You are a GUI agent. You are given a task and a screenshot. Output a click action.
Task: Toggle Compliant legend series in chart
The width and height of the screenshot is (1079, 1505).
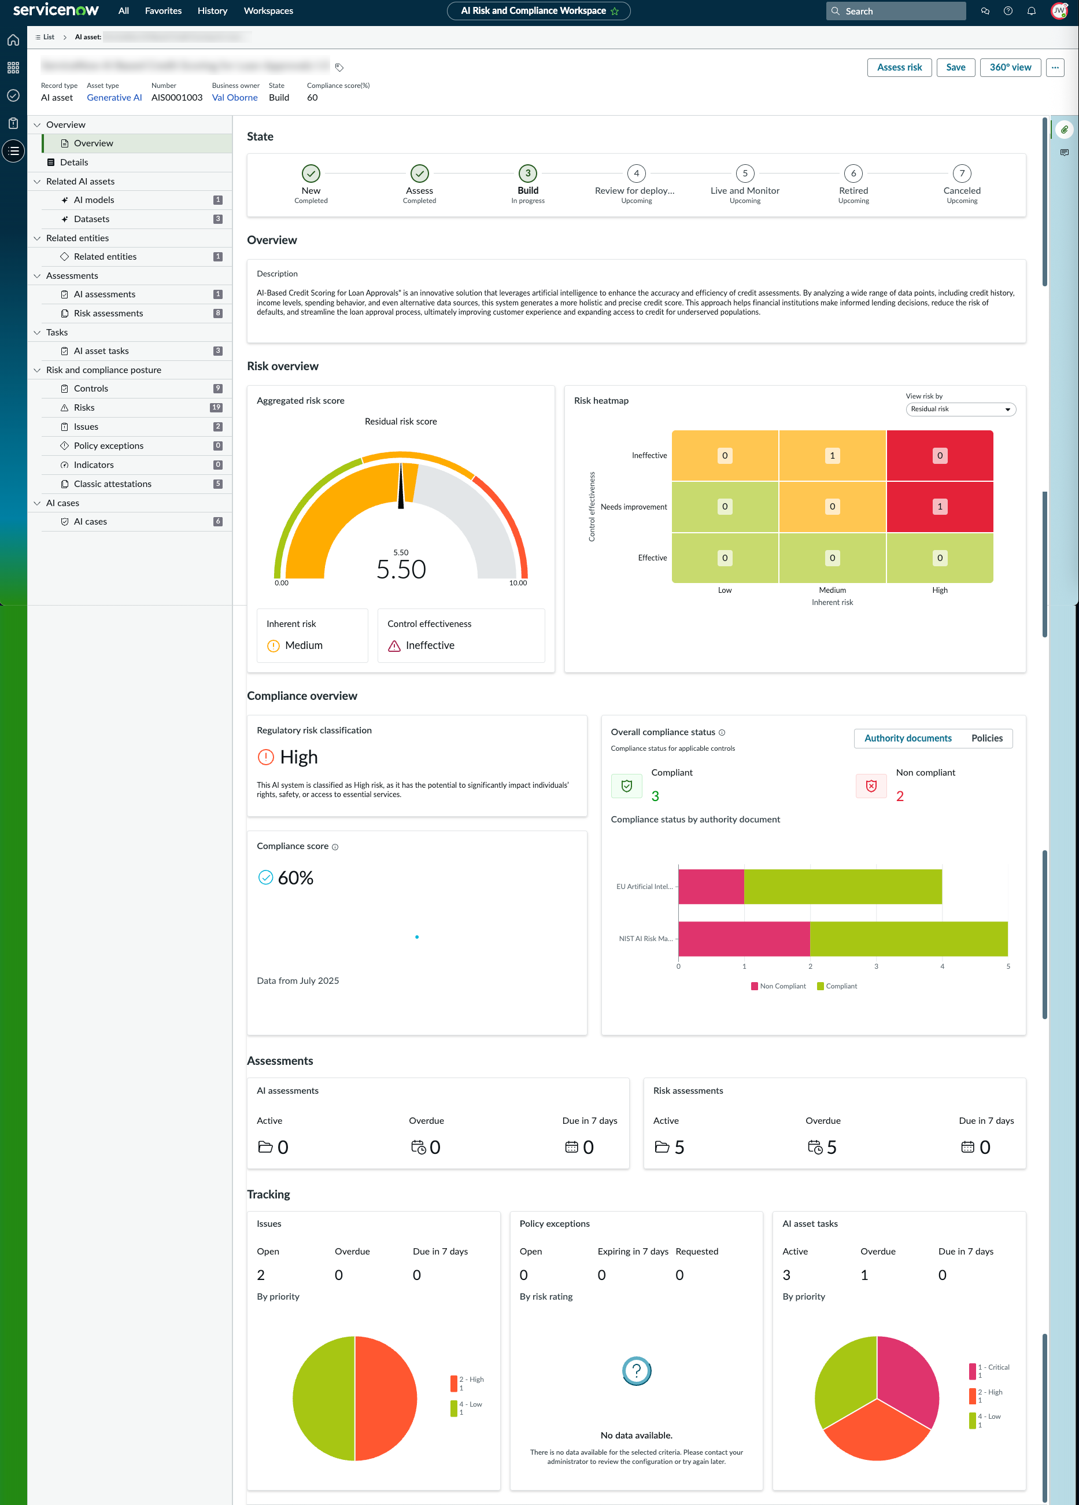(x=837, y=986)
